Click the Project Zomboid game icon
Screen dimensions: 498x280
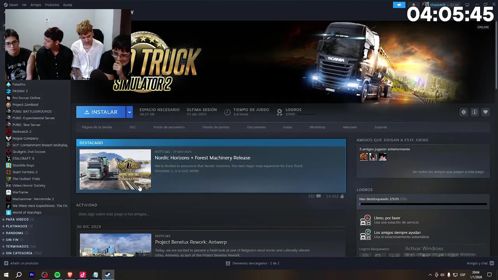tap(9, 105)
